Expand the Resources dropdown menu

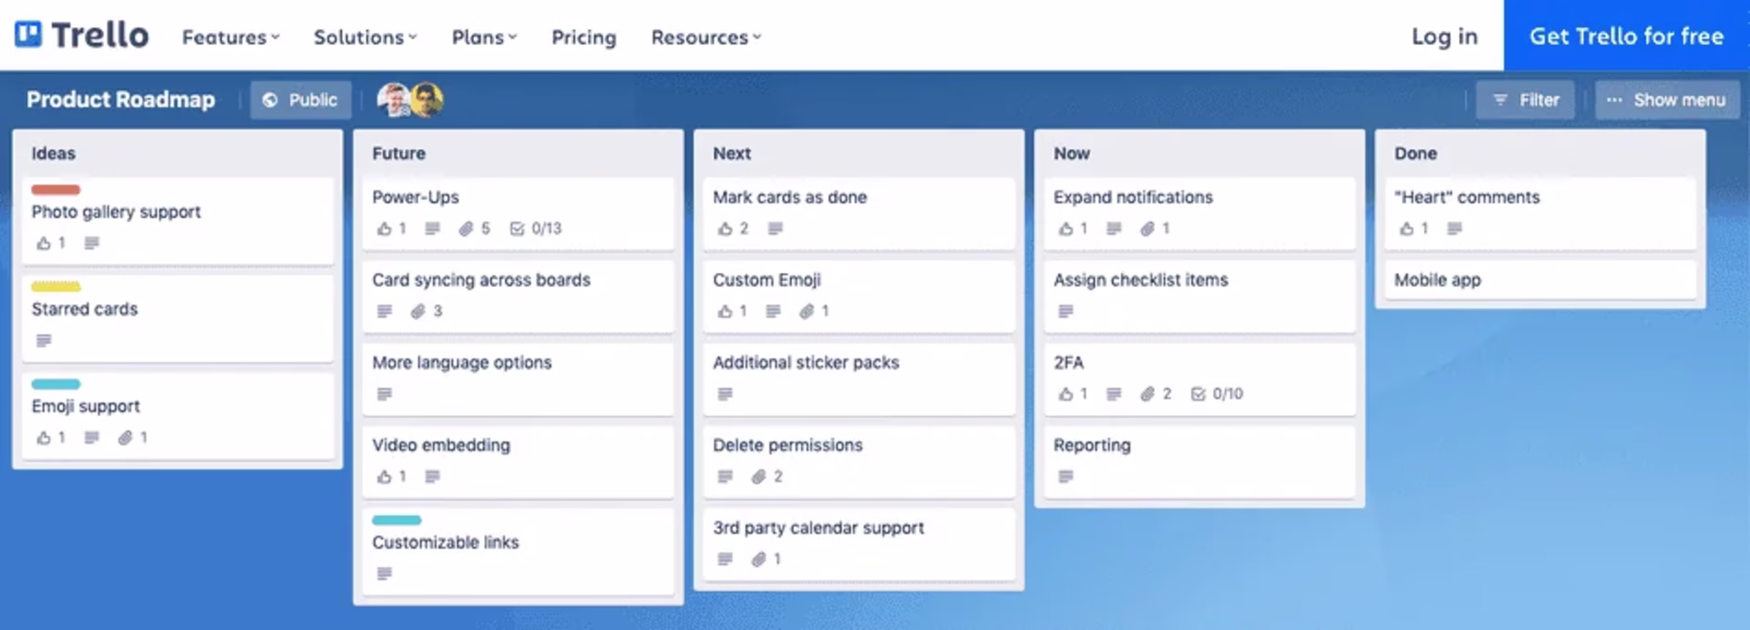pos(706,37)
